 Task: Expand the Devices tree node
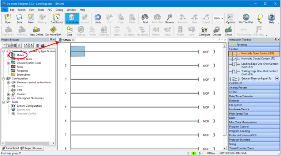pos(8,94)
